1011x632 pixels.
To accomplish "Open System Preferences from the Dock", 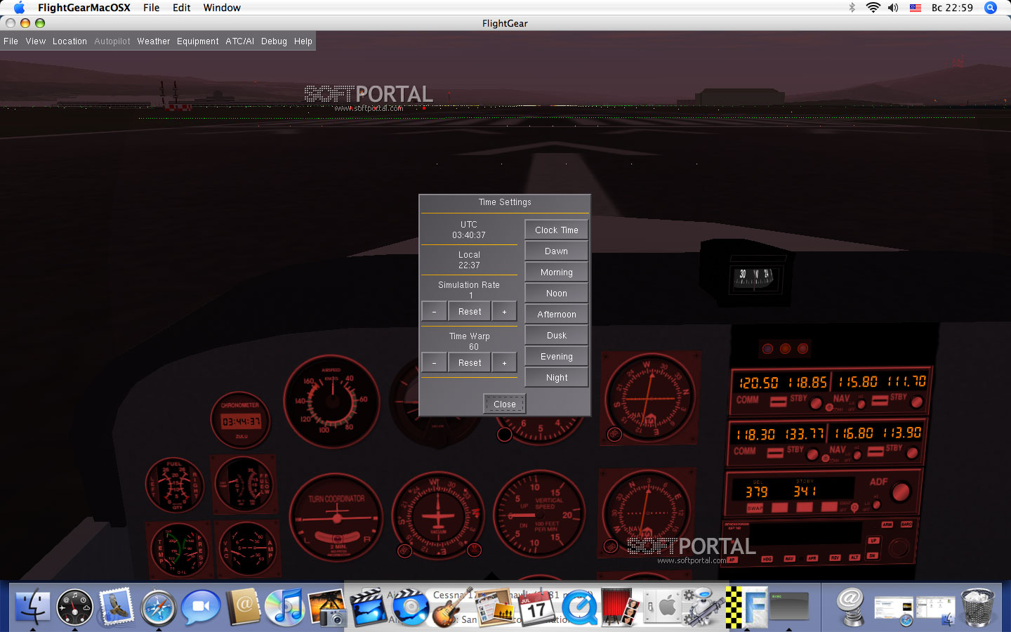I will pos(663,607).
